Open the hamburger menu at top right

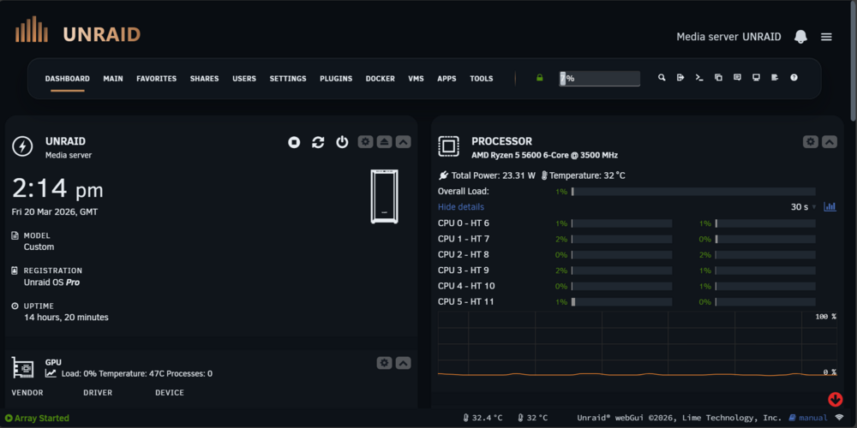tap(826, 37)
